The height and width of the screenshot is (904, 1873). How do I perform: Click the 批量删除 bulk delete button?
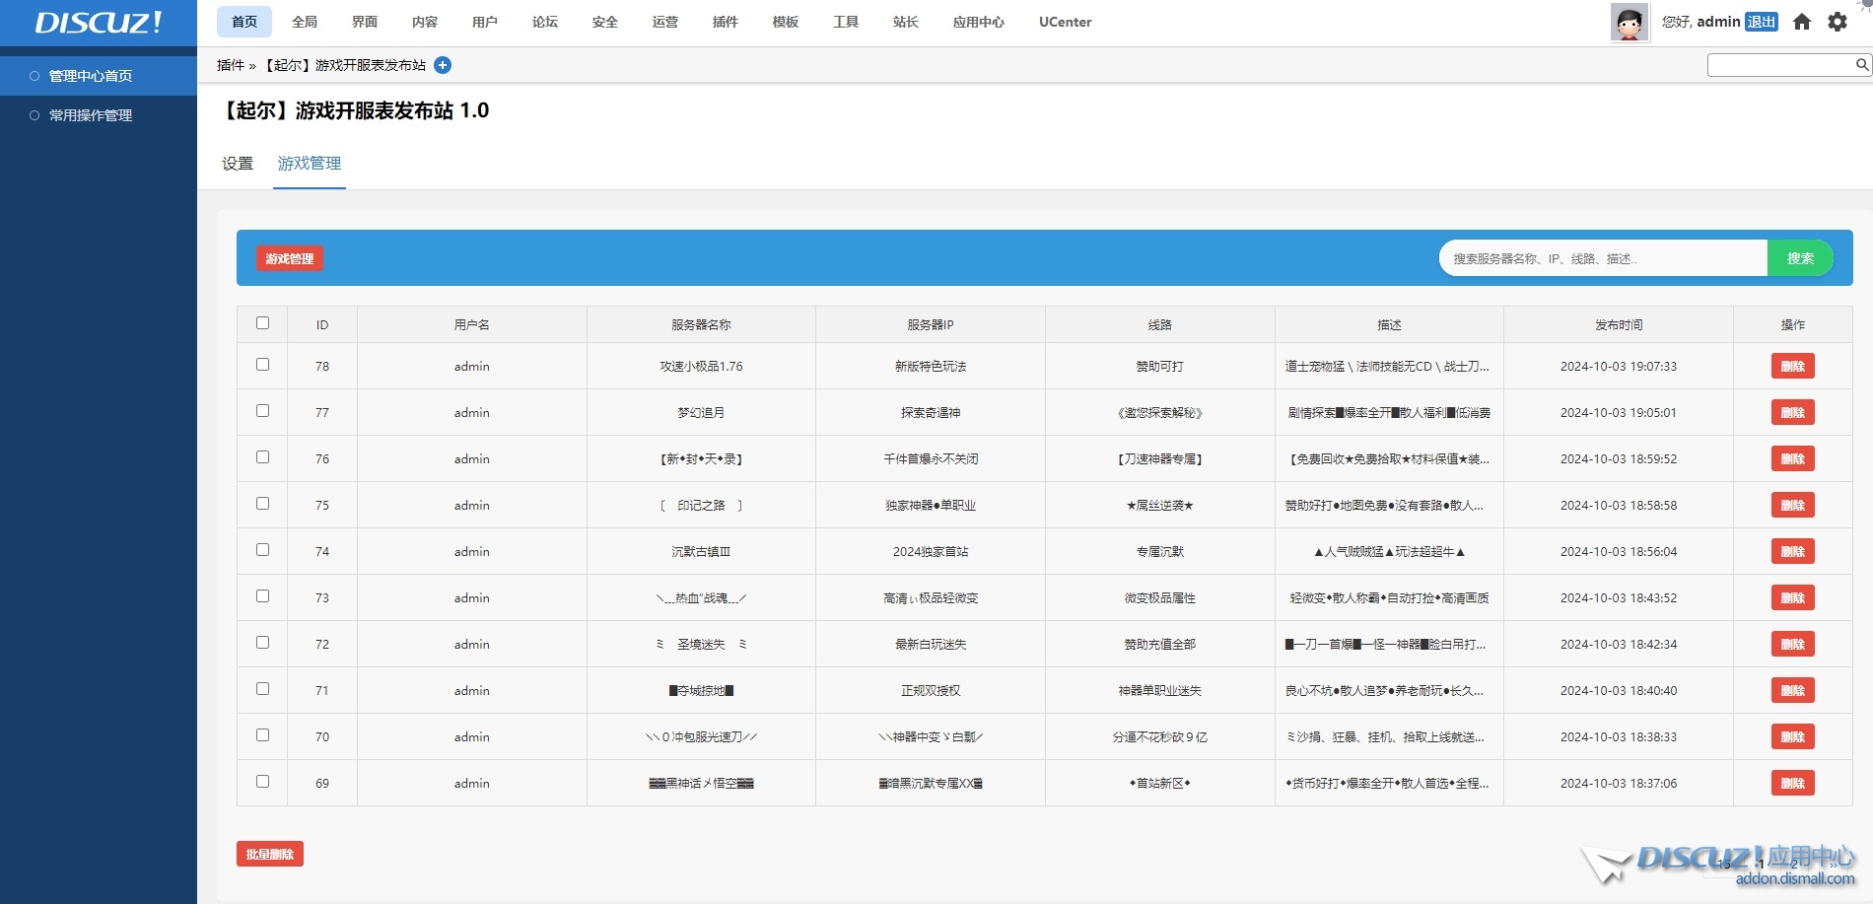[x=270, y=854]
